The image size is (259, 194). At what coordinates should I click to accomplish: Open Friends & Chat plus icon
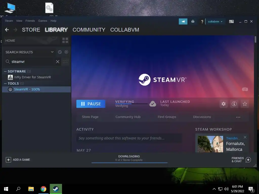(x=248, y=160)
